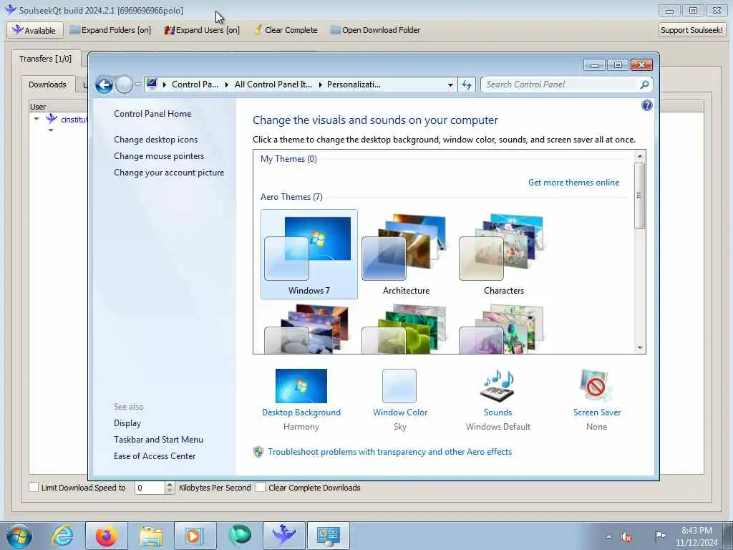The width and height of the screenshot is (733, 550).
Task: Select the Windows 7 theme
Action: tap(309, 254)
